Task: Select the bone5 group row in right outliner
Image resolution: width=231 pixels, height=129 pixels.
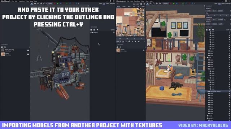Action: 218,118
